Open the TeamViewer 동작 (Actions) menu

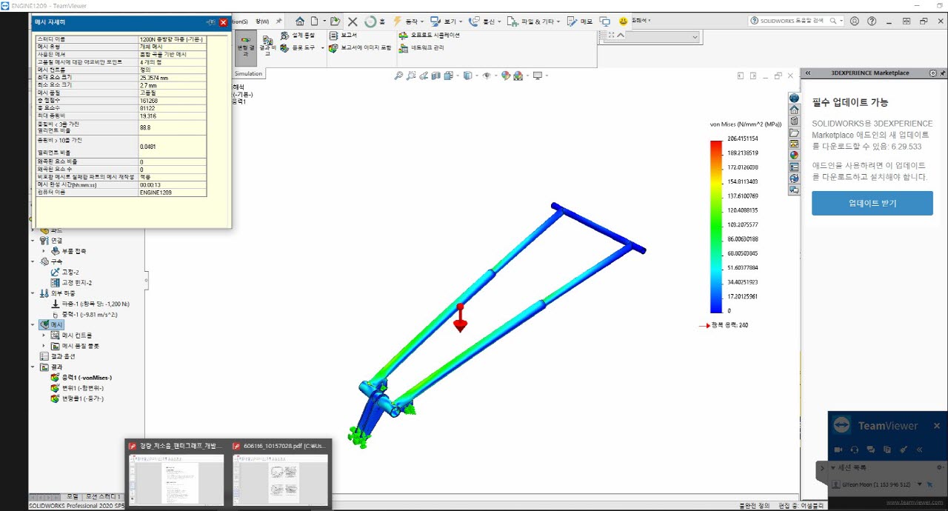(408, 21)
